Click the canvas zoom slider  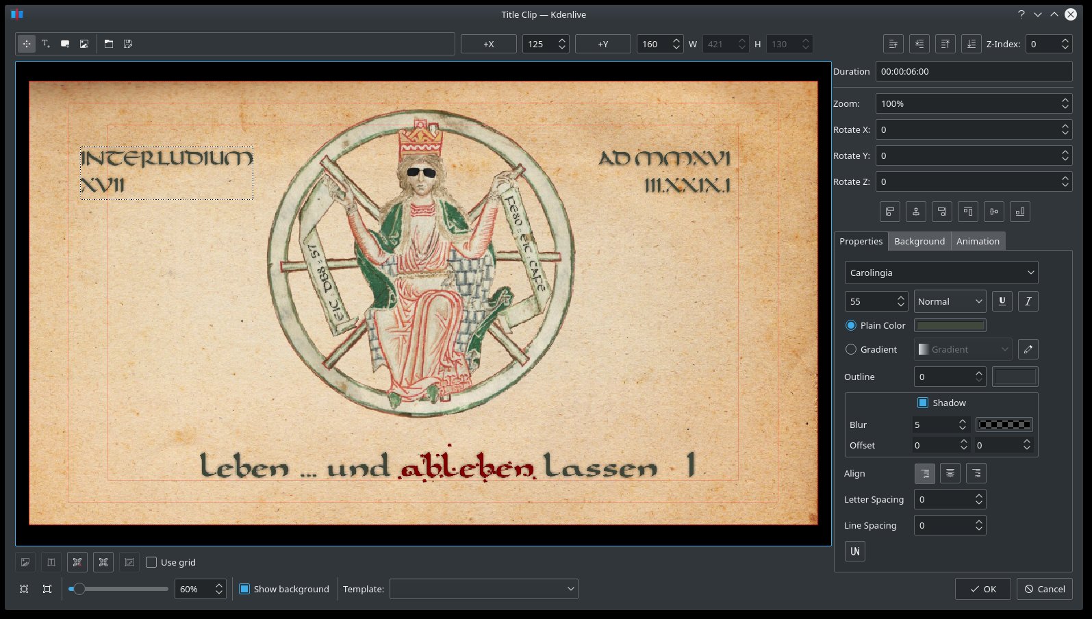tap(118, 589)
